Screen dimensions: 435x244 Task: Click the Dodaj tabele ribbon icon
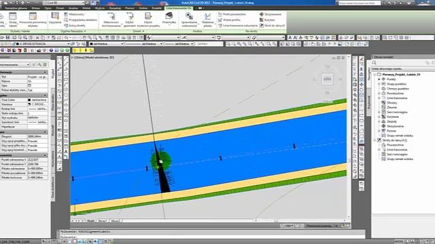13,20
